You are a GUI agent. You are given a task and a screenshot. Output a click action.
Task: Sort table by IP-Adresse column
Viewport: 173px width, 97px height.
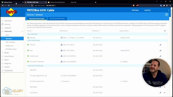[96, 31]
